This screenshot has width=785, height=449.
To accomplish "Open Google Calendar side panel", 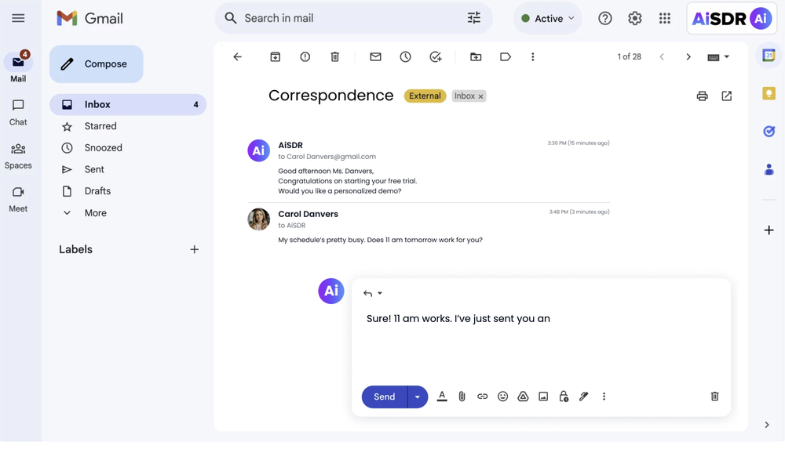I will pyautogui.click(x=769, y=56).
